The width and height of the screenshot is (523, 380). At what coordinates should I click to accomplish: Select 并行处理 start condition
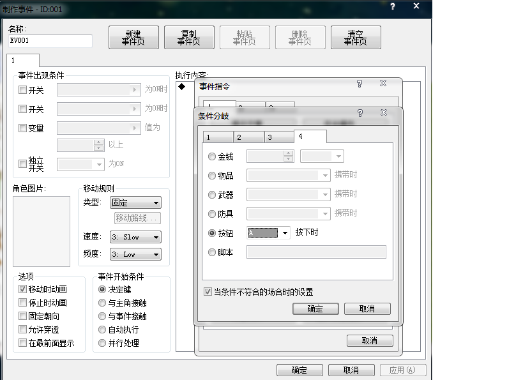(102, 343)
